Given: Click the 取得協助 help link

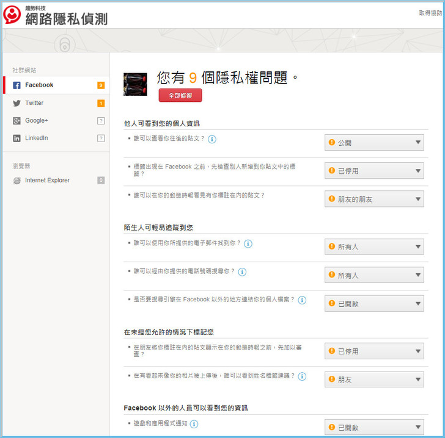Looking at the screenshot, I should [x=430, y=13].
